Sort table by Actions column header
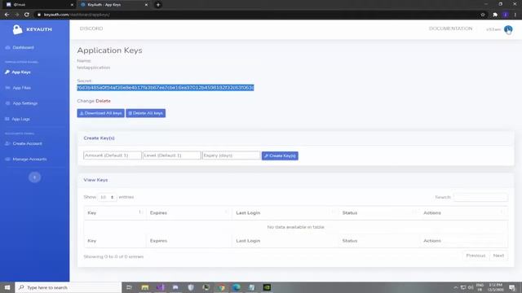 [464, 212]
